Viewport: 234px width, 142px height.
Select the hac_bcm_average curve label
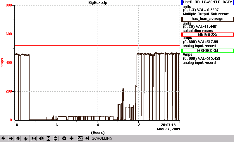point(208,19)
